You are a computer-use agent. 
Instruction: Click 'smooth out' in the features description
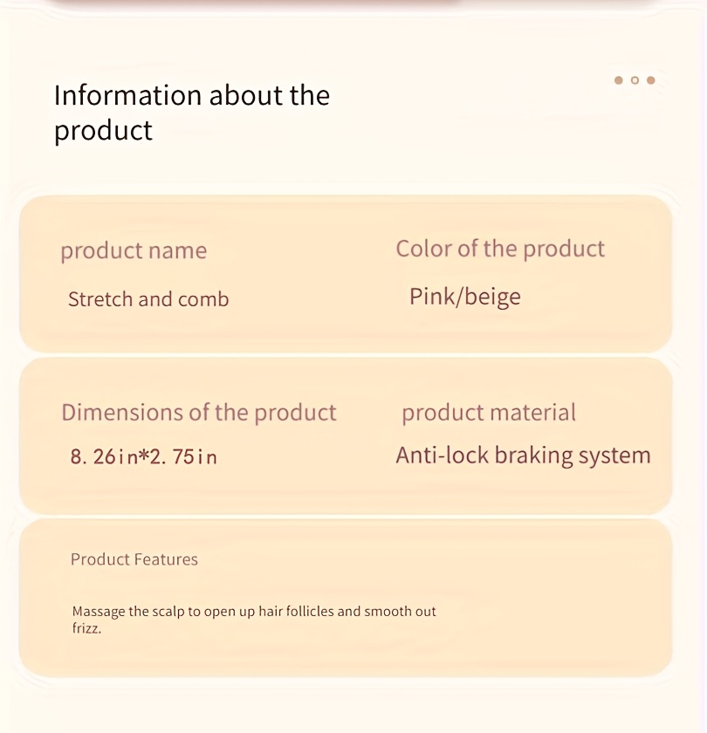point(400,611)
